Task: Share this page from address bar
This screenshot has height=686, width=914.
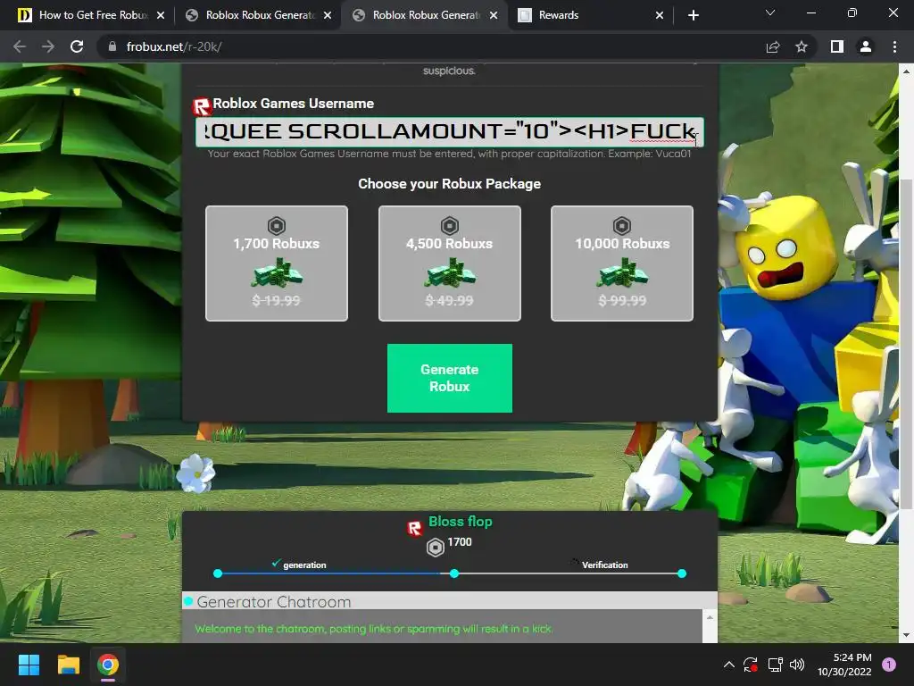Action: (x=773, y=46)
